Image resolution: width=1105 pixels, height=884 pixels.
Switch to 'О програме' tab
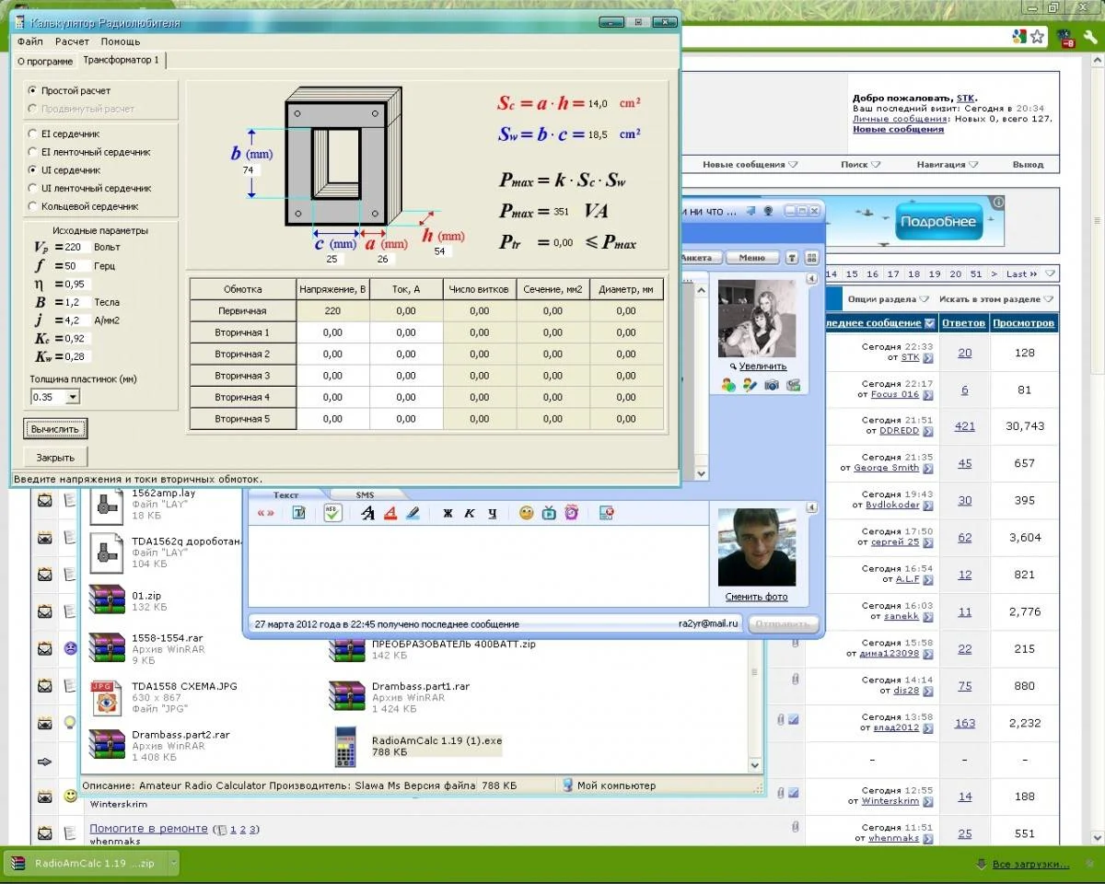point(44,61)
